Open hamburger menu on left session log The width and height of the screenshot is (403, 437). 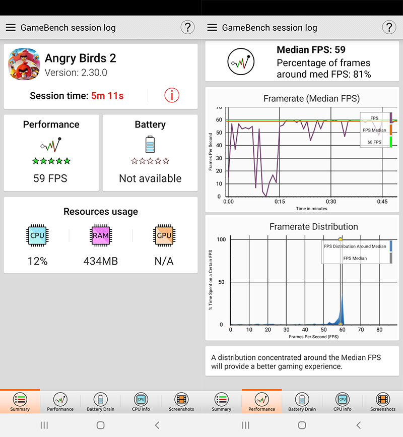click(x=11, y=27)
